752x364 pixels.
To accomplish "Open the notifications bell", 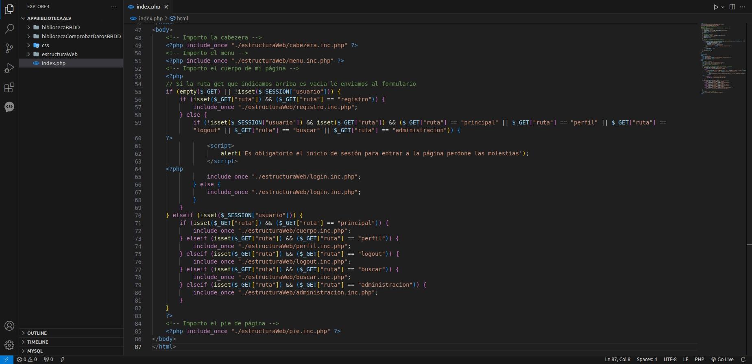I will [x=743, y=360].
